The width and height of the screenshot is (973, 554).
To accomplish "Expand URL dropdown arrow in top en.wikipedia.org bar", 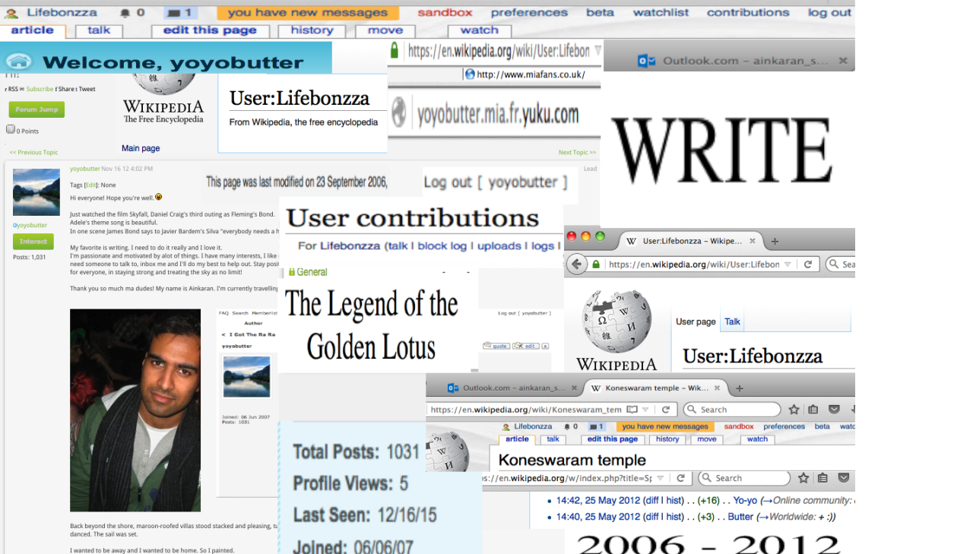I will point(597,50).
